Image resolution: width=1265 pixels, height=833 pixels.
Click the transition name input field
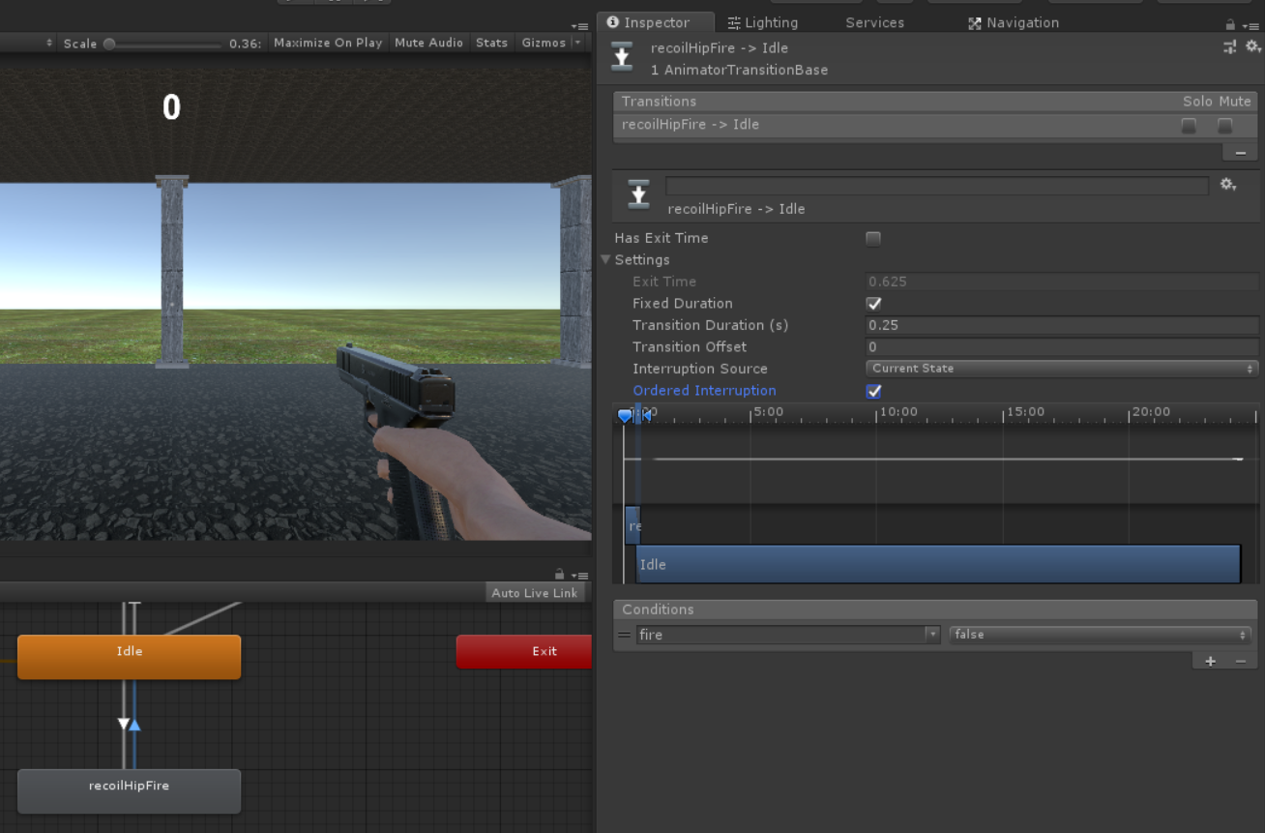click(936, 186)
